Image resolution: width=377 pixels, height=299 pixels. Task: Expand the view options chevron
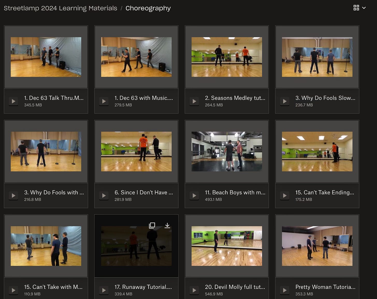[364, 8]
